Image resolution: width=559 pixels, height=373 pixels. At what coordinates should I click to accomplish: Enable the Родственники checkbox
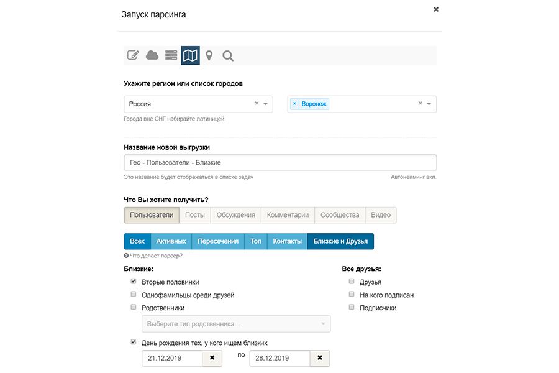[x=134, y=307]
